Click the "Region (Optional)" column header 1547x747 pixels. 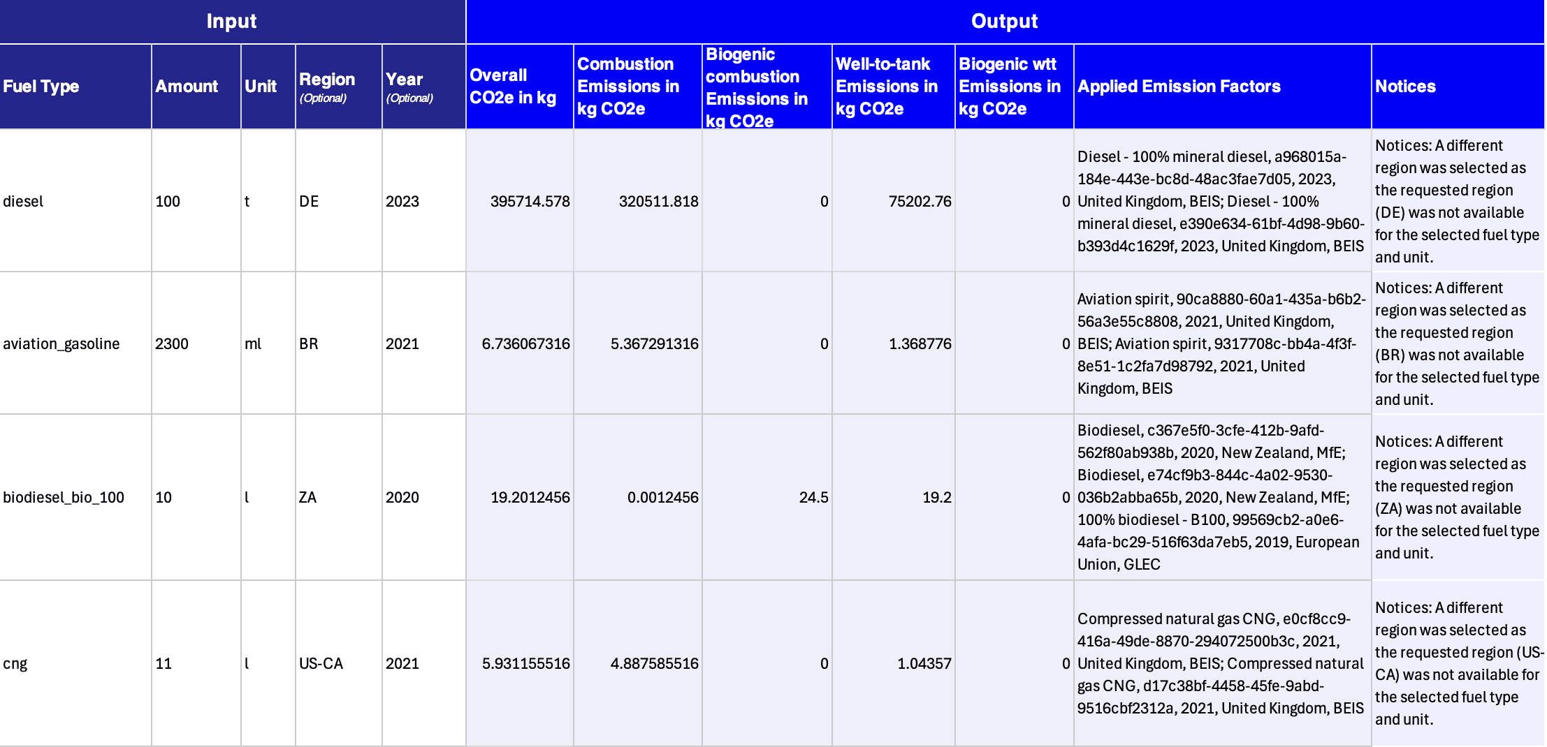tap(327, 87)
